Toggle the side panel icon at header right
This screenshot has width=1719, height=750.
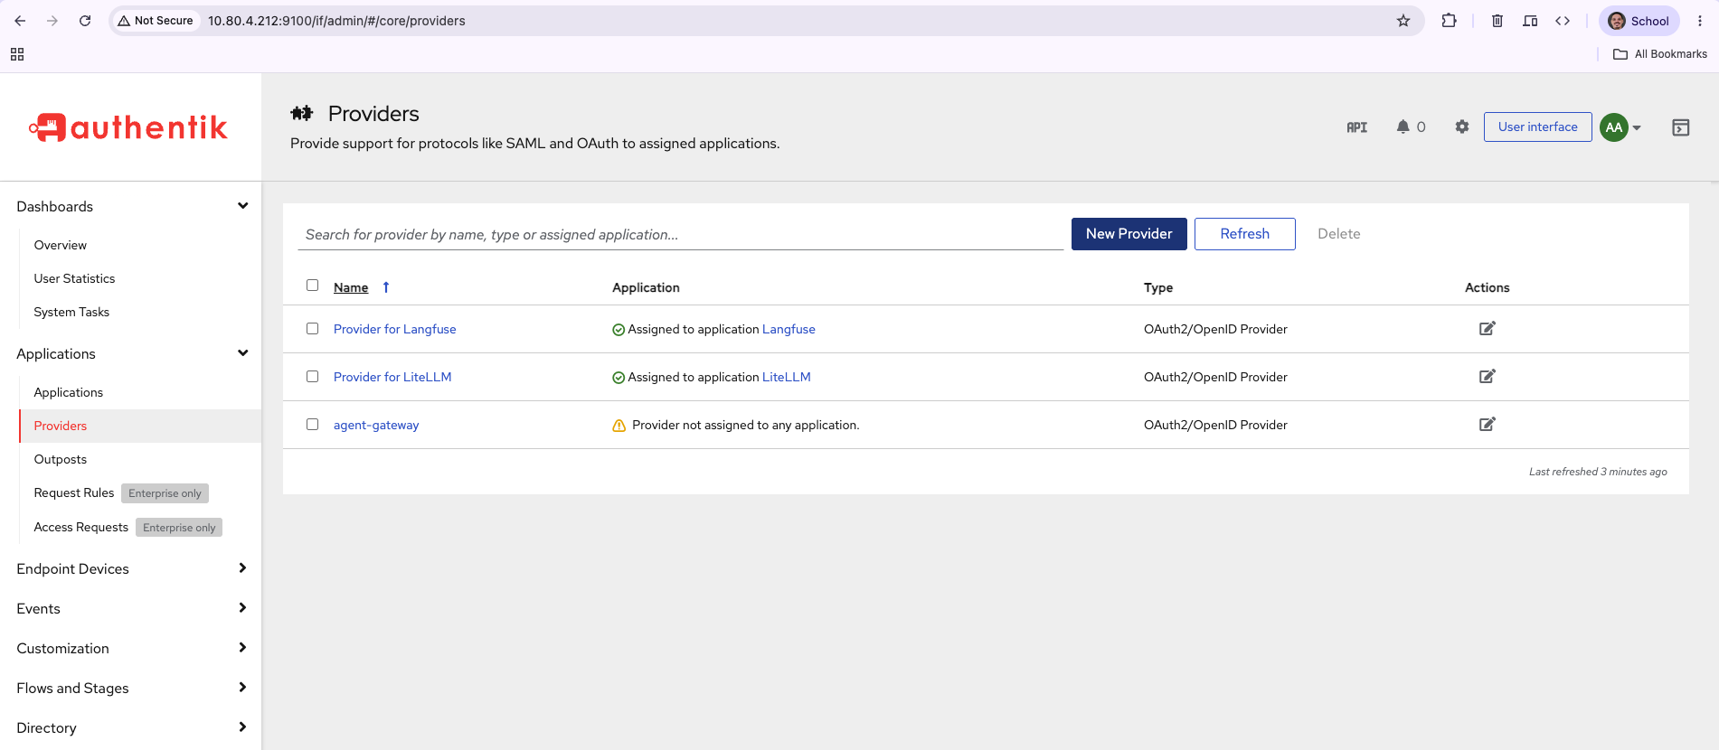point(1680,127)
